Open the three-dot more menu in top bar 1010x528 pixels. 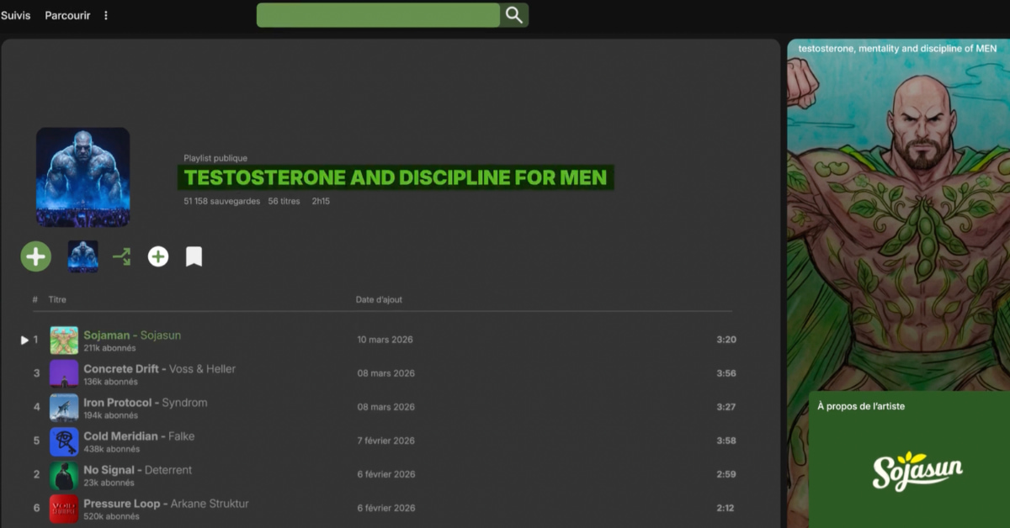point(106,15)
